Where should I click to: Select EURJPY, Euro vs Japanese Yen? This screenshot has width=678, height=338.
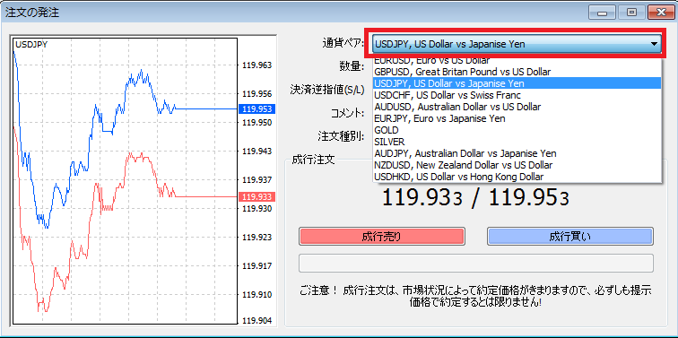click(517, 118)
